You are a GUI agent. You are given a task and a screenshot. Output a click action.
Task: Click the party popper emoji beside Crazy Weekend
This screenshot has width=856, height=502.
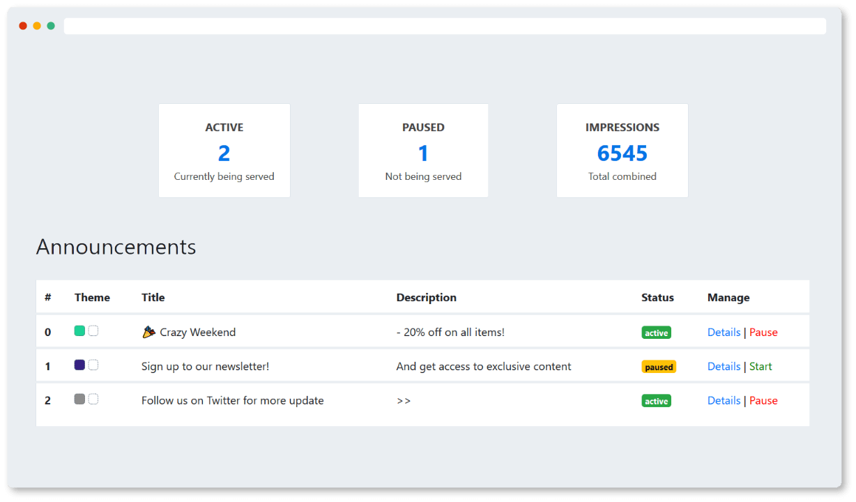(148, 332)
